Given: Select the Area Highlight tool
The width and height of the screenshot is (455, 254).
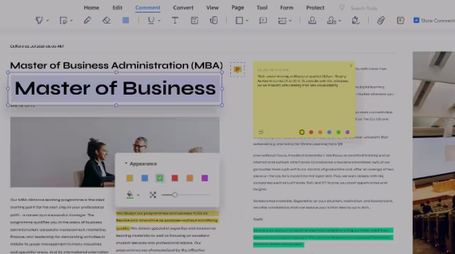Looking at the screenshot, I should click(x=63, y=21).
